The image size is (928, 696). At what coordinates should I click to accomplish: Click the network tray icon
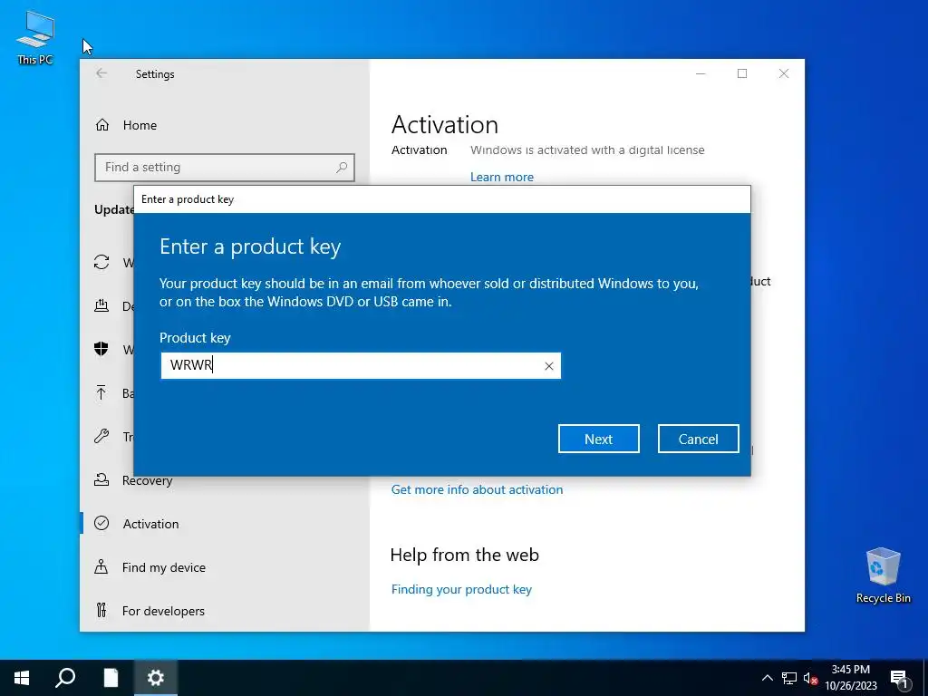point(789,678)
